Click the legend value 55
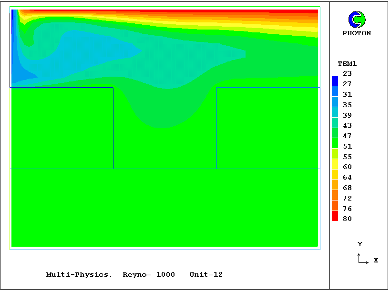Viewport: 390px width, 291px height. tap(347, 157)
